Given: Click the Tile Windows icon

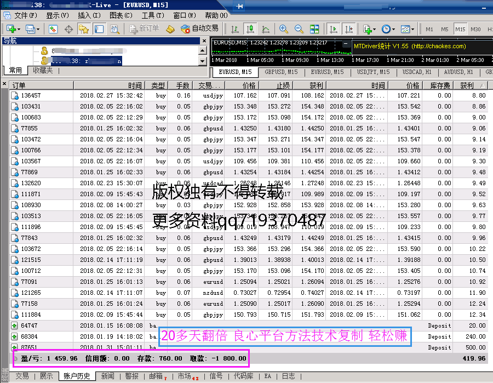Looking at the screenshot, I should click(x=314, y=29).
